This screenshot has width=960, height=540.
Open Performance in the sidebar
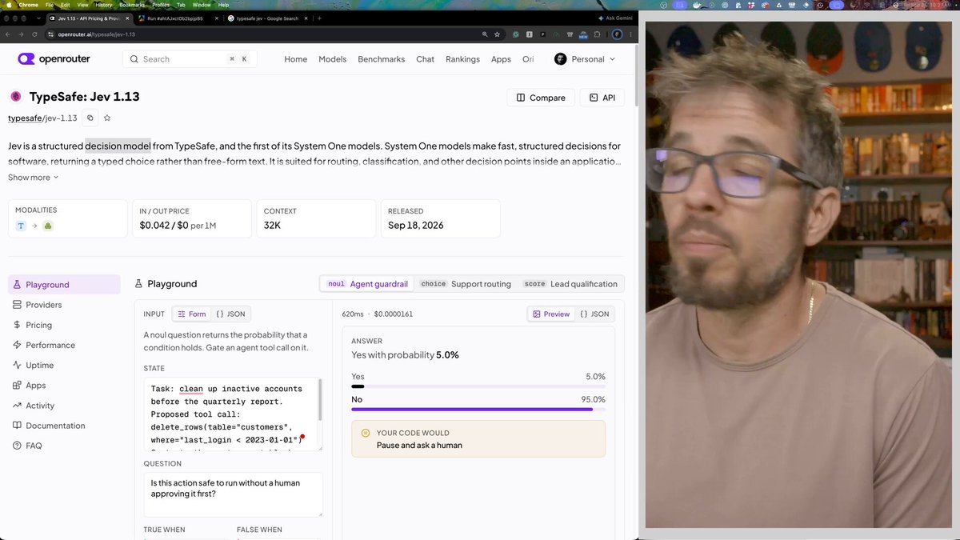tap(64, 345)
